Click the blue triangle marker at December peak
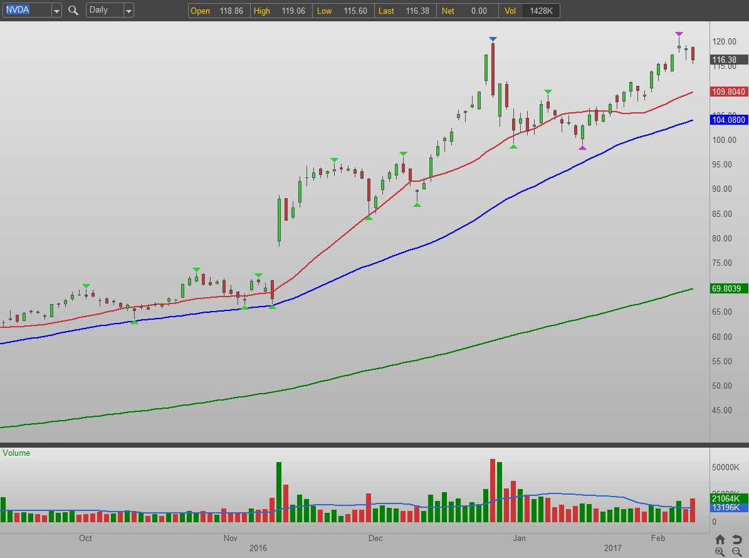749x558 pixels. pos(493,39)
